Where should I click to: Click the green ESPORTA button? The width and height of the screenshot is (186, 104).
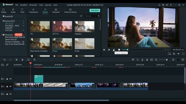click(x=95, y=10)
